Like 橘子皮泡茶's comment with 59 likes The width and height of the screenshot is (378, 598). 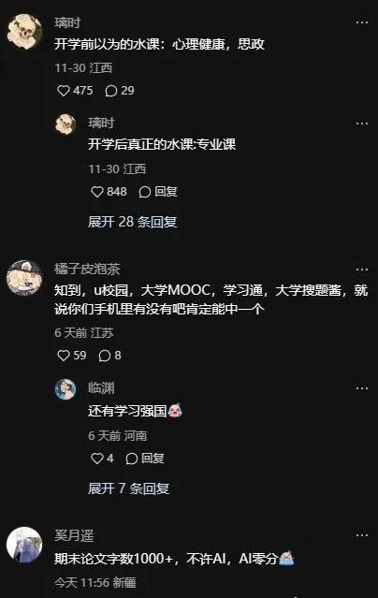coord(64,356)
